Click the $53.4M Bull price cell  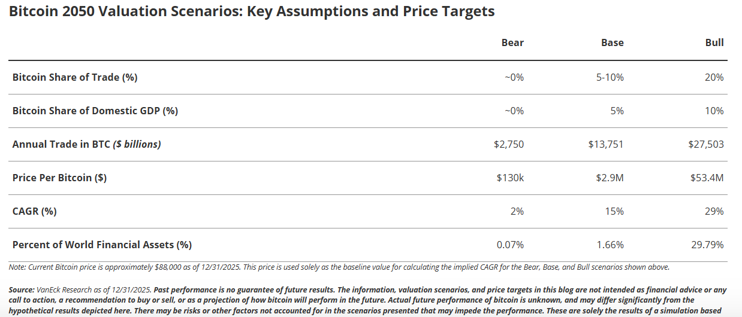click(x=707, y=178)
